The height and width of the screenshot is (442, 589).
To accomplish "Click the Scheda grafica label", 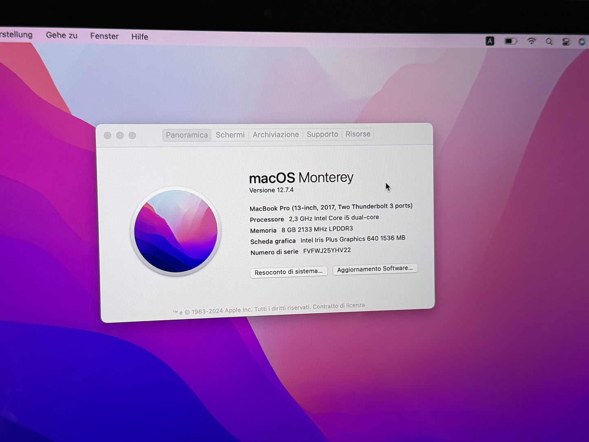I will click(x=273, y=241).
